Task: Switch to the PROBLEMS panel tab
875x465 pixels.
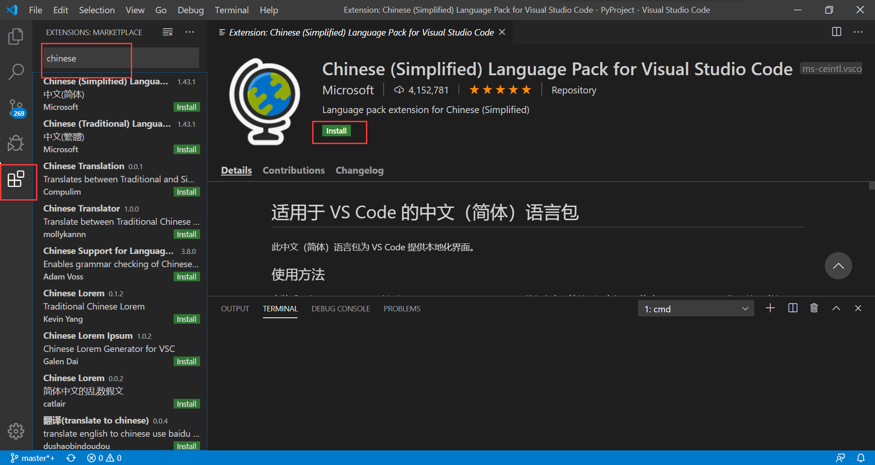Action: pyautogui.click(x=402, y=309)
